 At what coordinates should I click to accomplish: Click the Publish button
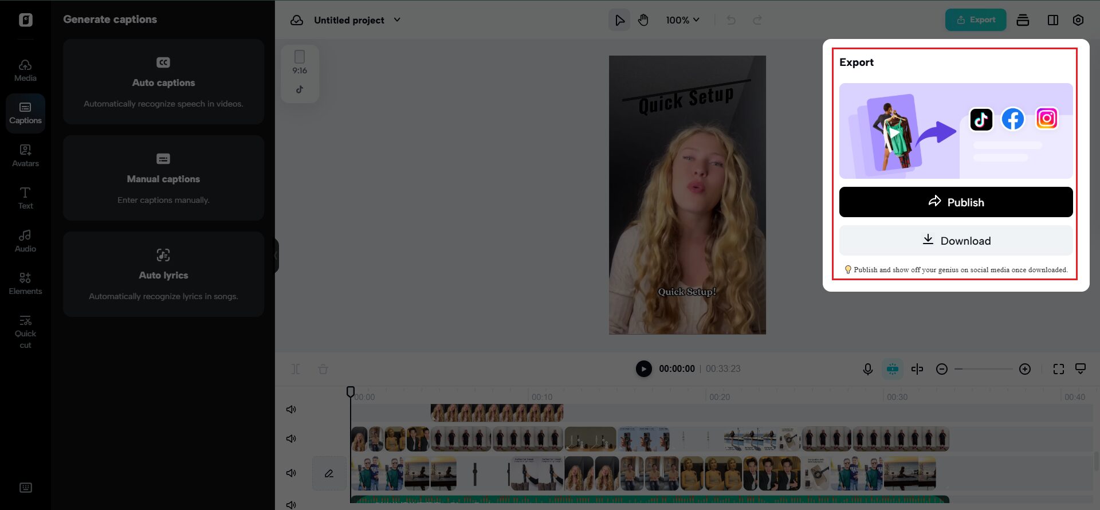pos(956,202)
